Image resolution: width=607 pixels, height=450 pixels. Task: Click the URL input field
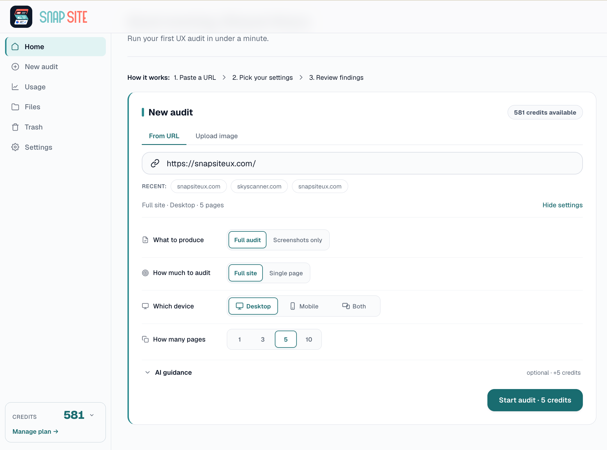pyautogui.click(x=362, y=163)
